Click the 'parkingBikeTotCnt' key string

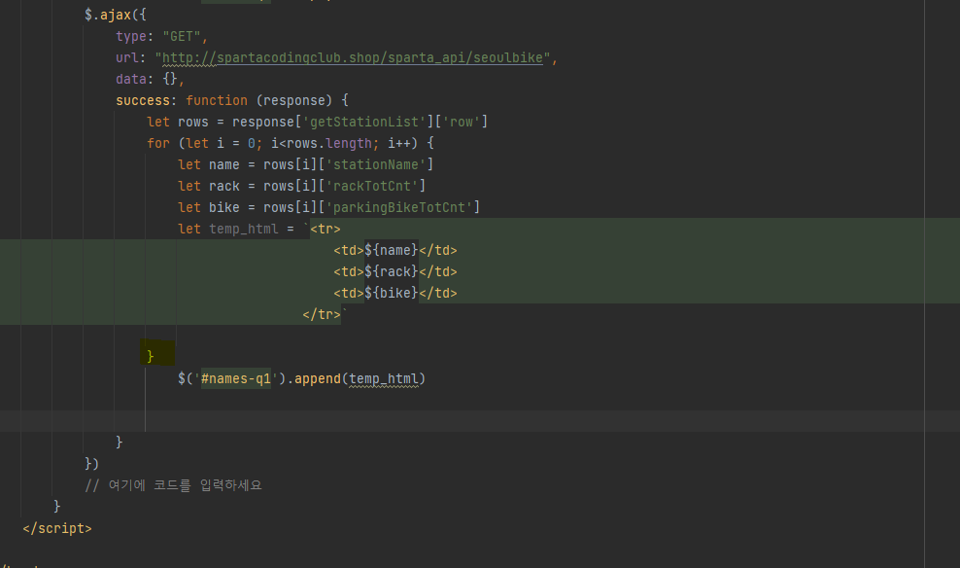(398, 208)
